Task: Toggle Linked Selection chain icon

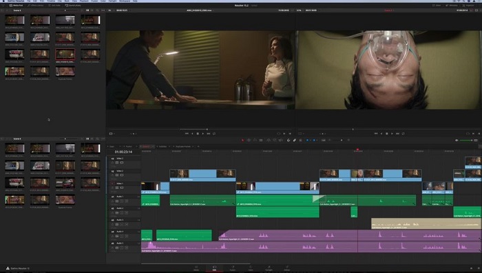Action: pos(295,140)
